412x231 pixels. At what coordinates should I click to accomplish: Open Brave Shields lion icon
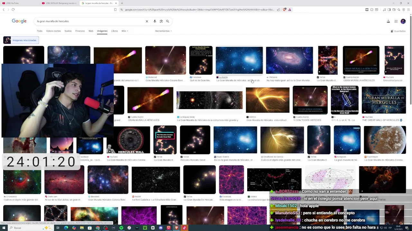pyautogui.click(x=285, y=10)
